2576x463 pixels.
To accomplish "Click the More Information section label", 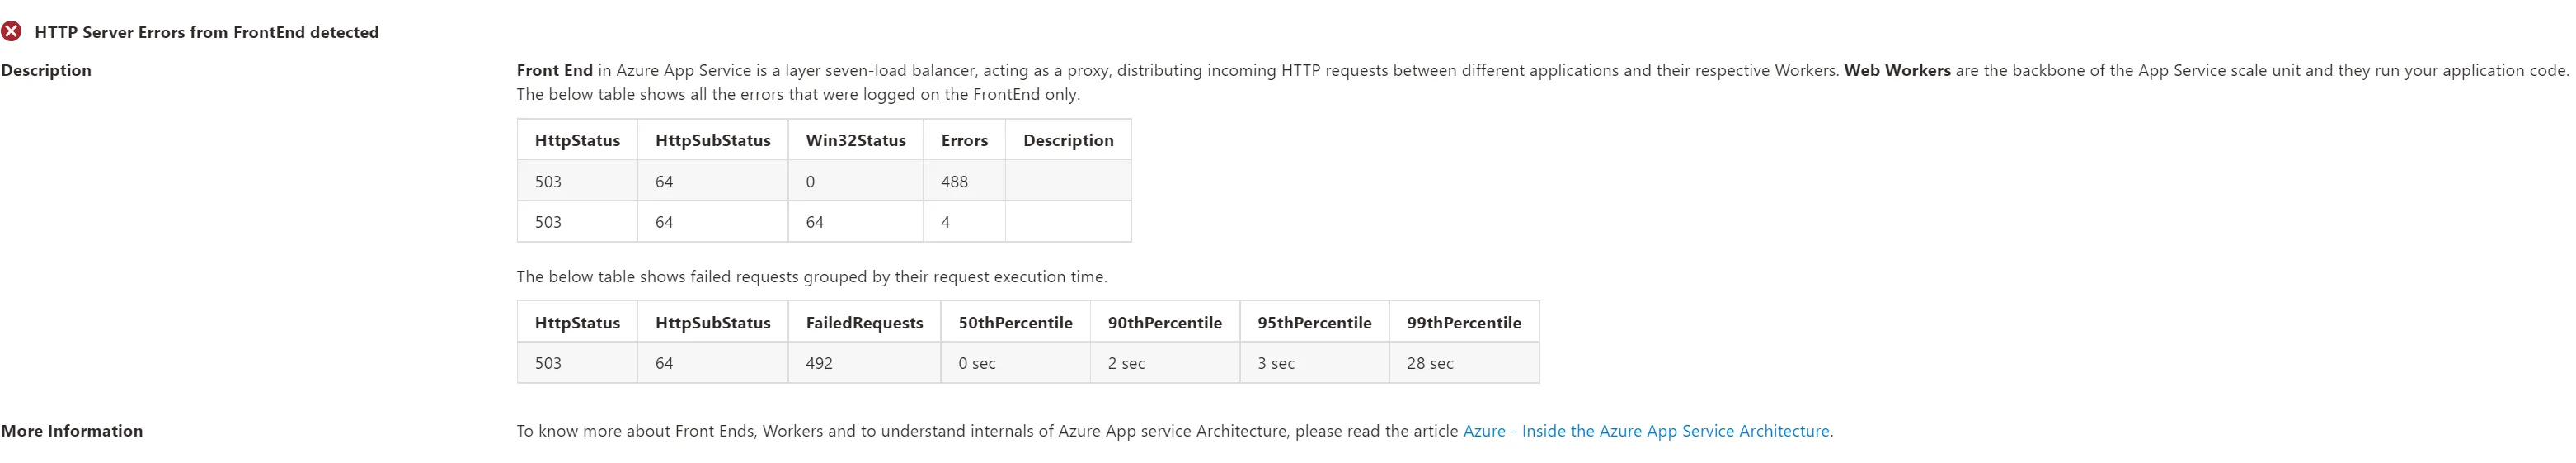I will [72, 431].
